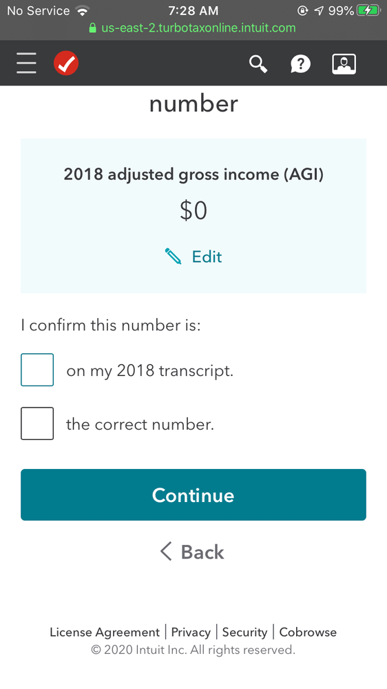Tap the left chevron next to Back

coord(166,551)
